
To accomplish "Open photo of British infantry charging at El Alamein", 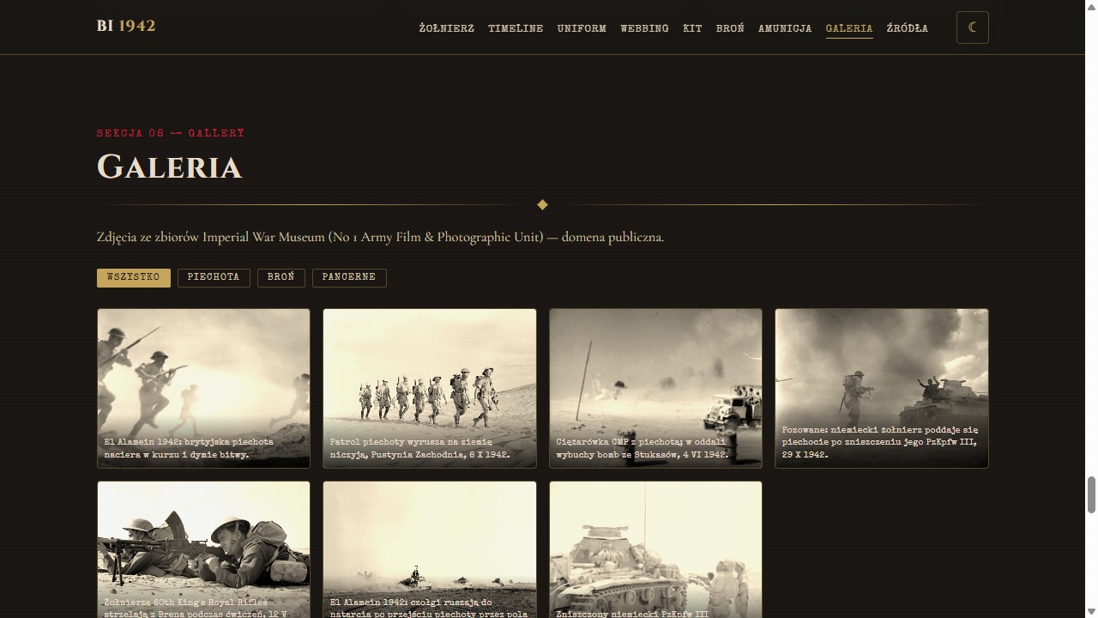I will 203,388.
